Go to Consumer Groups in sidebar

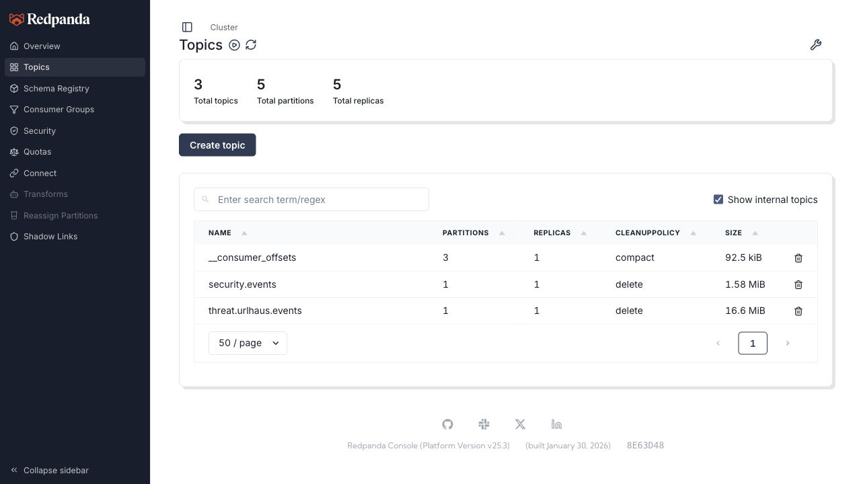(75, 110)
